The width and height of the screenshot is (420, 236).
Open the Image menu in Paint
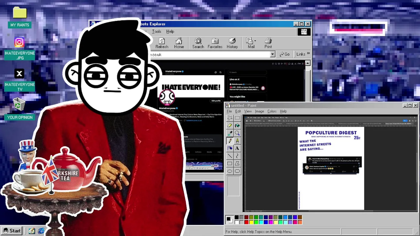259,111
